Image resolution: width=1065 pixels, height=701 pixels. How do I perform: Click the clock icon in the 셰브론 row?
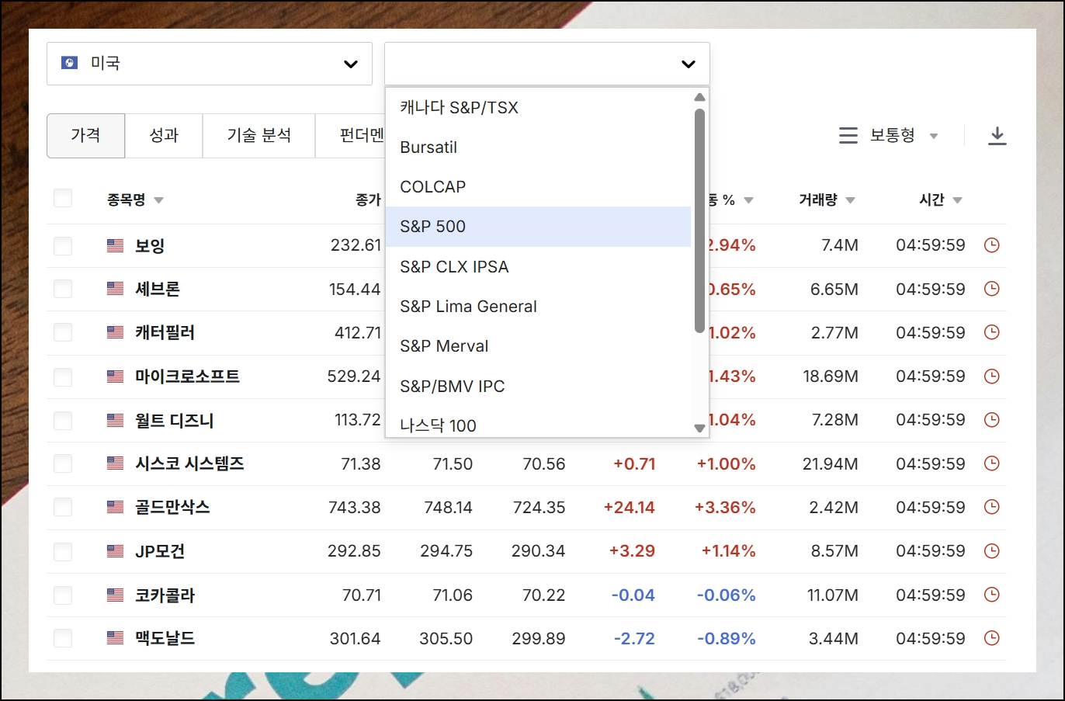991,289
